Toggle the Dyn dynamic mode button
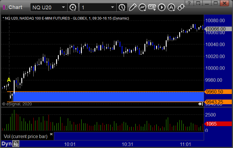This screenshot has height=148, width=233. [6, 144]
